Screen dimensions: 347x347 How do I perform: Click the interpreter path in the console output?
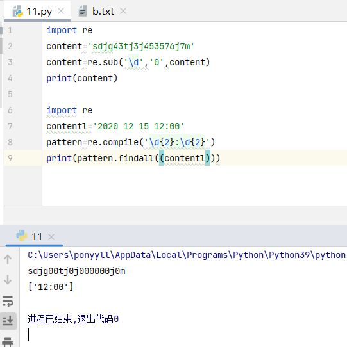pyautogui.click(x=187, y=255)
